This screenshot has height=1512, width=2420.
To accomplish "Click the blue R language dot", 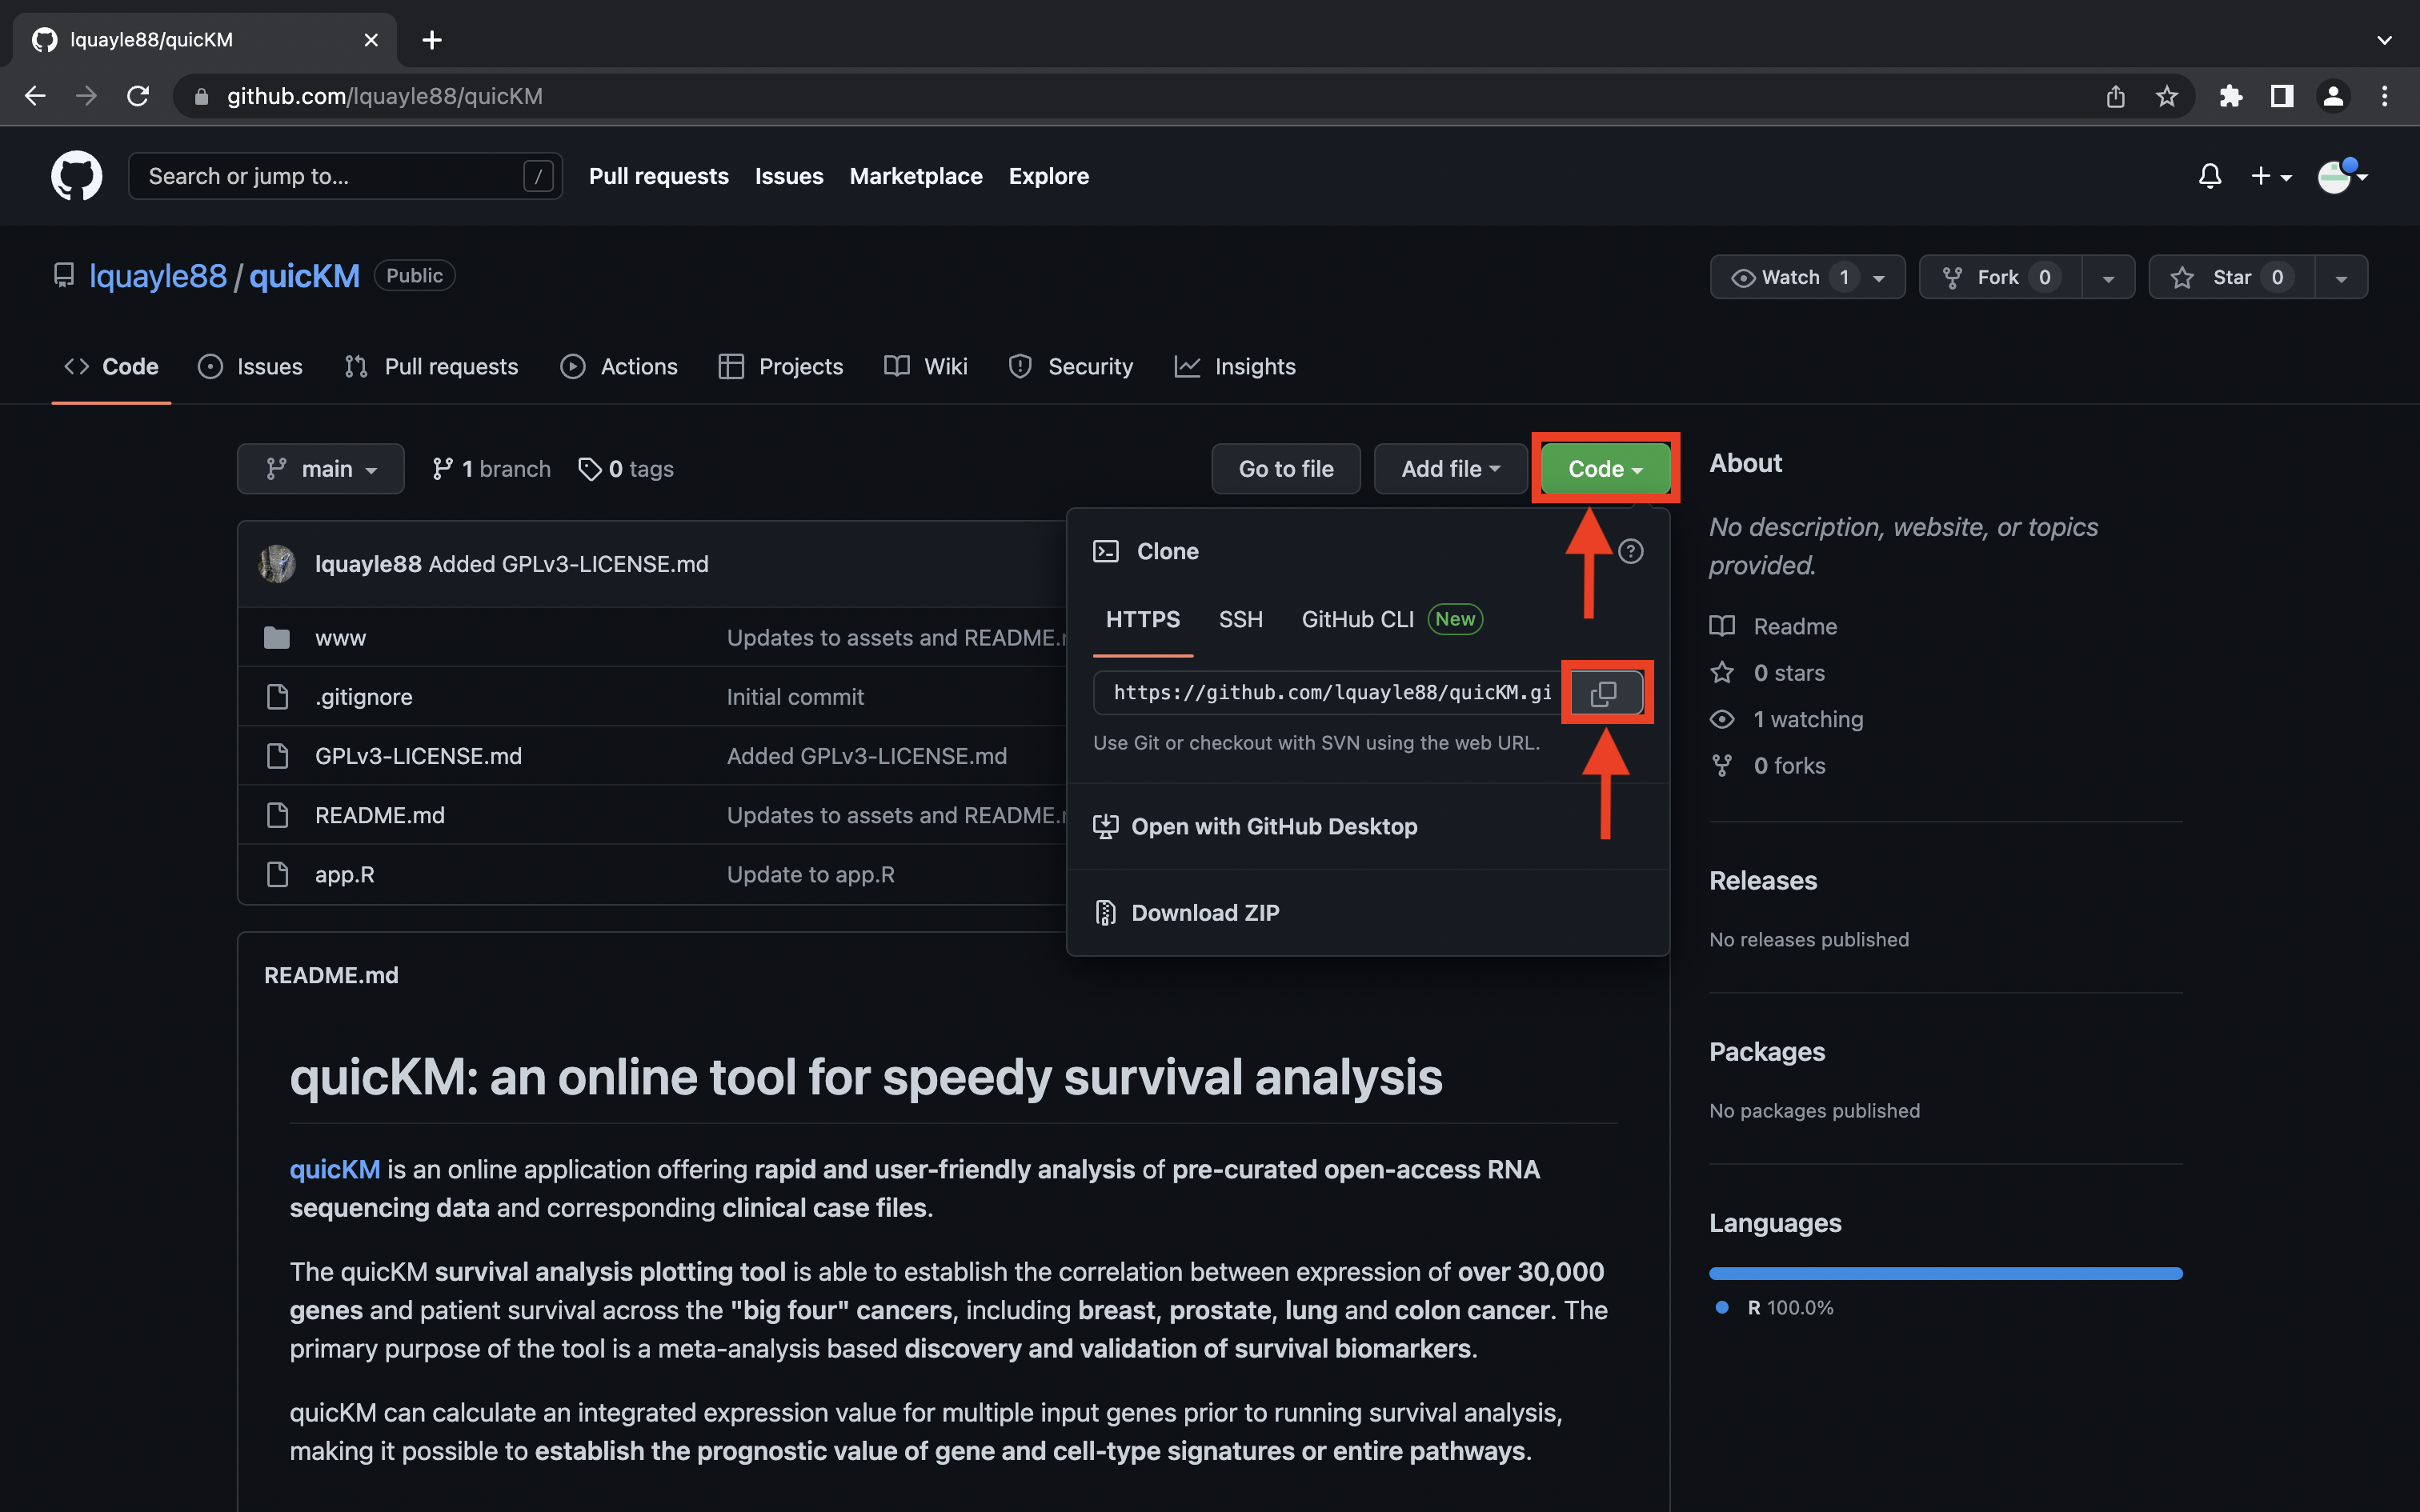I will point(1722,1307).
